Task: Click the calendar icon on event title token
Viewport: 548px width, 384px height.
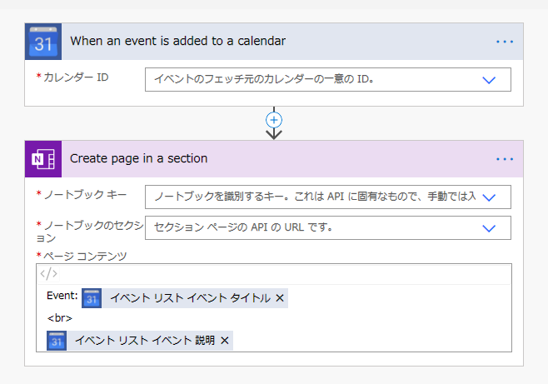Action: click(92, 298)
